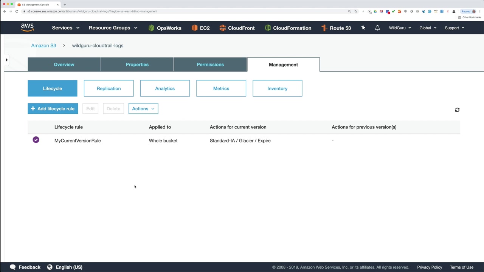Open the Replication sub-tab
The height and width of the screenshot is (272, 484).
[x=109, y=88]
